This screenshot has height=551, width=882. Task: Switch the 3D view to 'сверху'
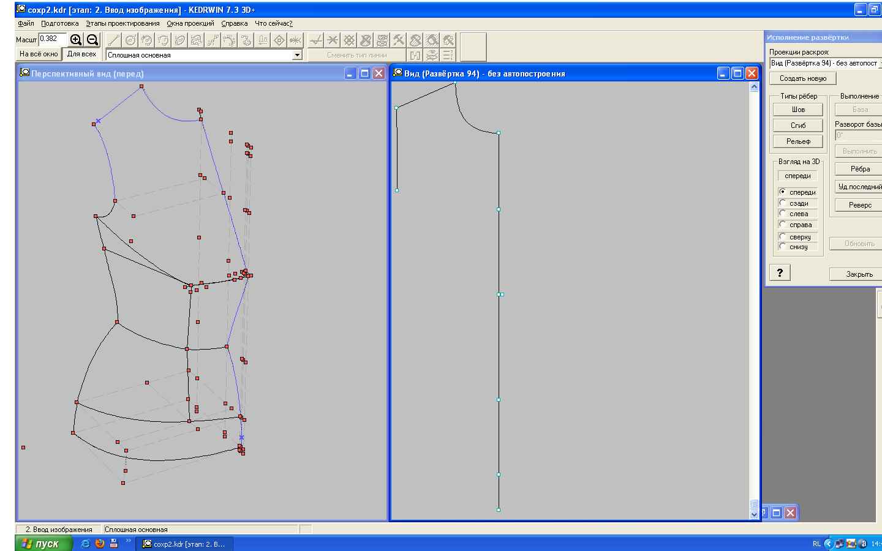[x=783, y=237]
